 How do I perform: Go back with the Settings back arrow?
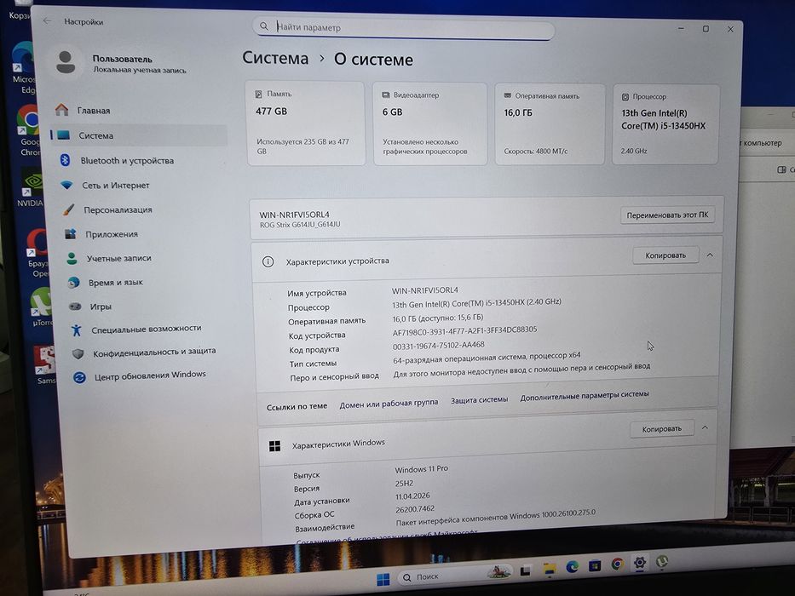point(48,20)
